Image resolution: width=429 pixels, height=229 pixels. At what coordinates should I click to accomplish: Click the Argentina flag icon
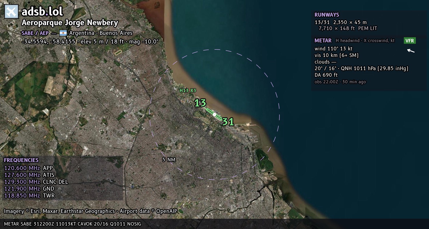click(x=63, y=33)
